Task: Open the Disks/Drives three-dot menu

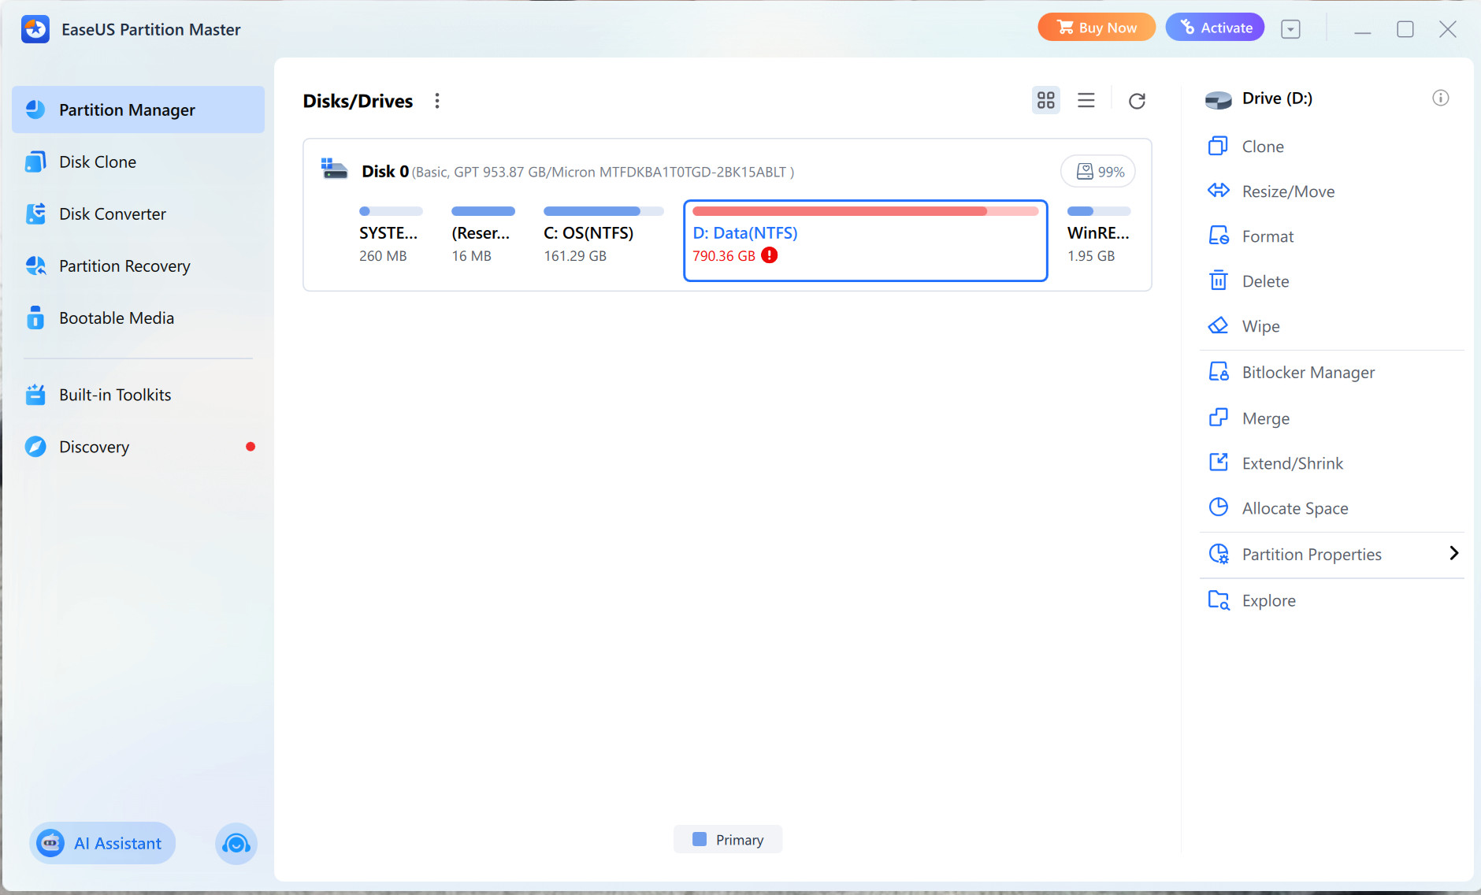Action: [x=437, y=101]
